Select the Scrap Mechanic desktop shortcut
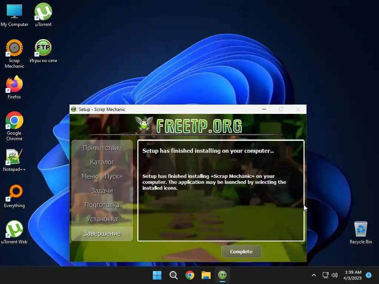This screenshot has width=379, height=284. pos(14,54)
